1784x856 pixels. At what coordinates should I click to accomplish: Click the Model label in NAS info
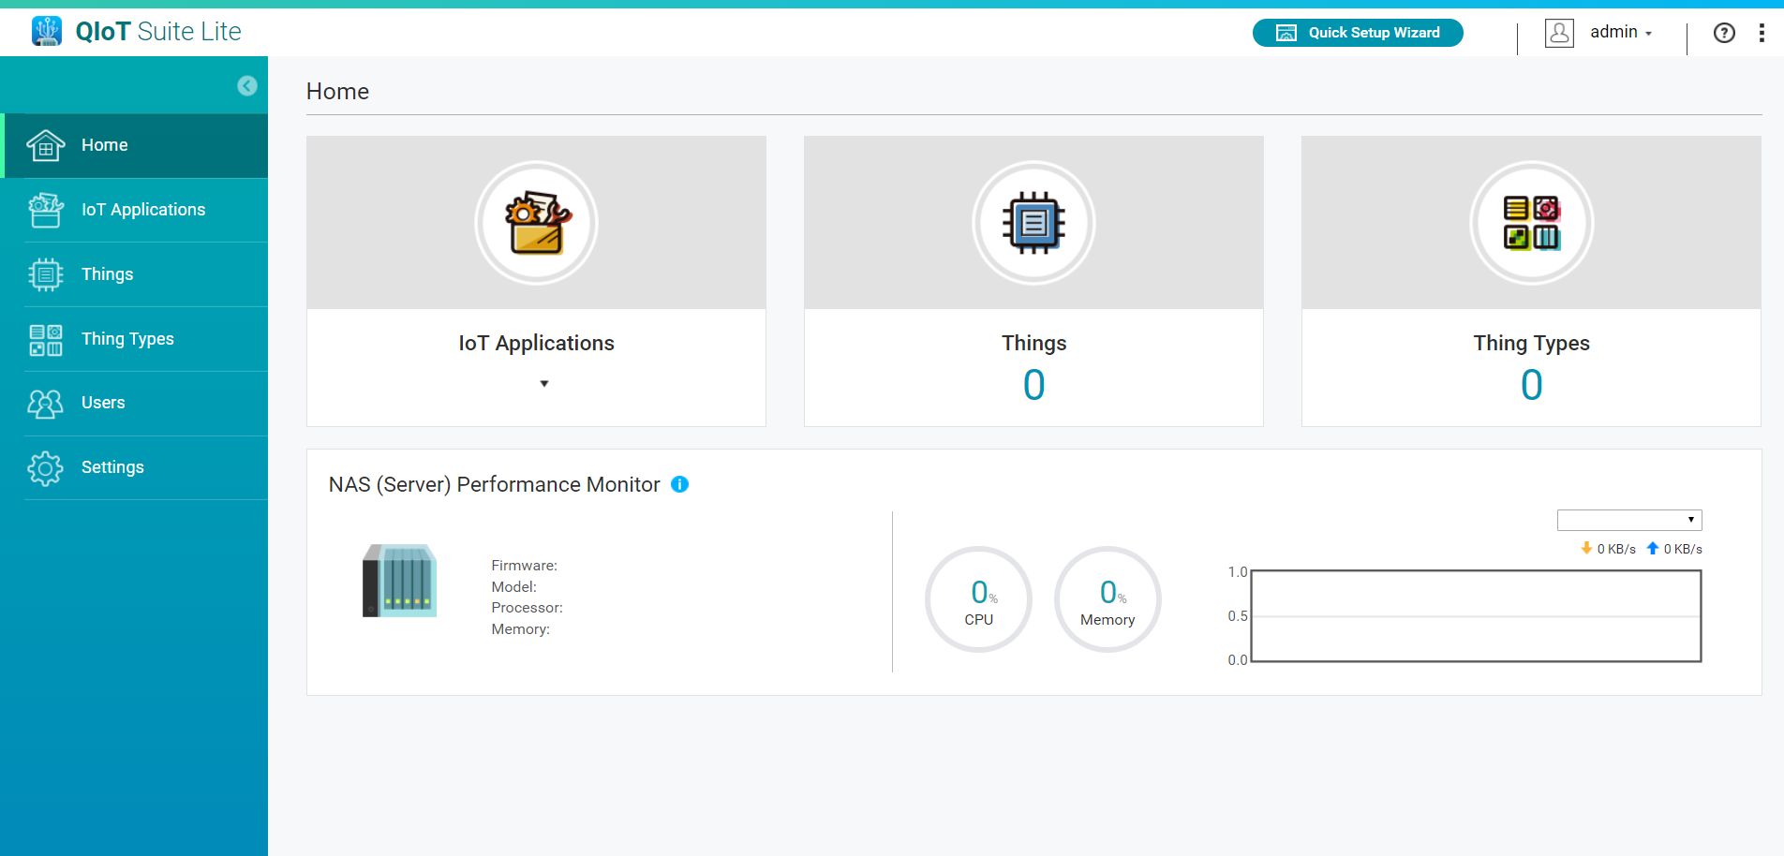(x=513, y=587)
